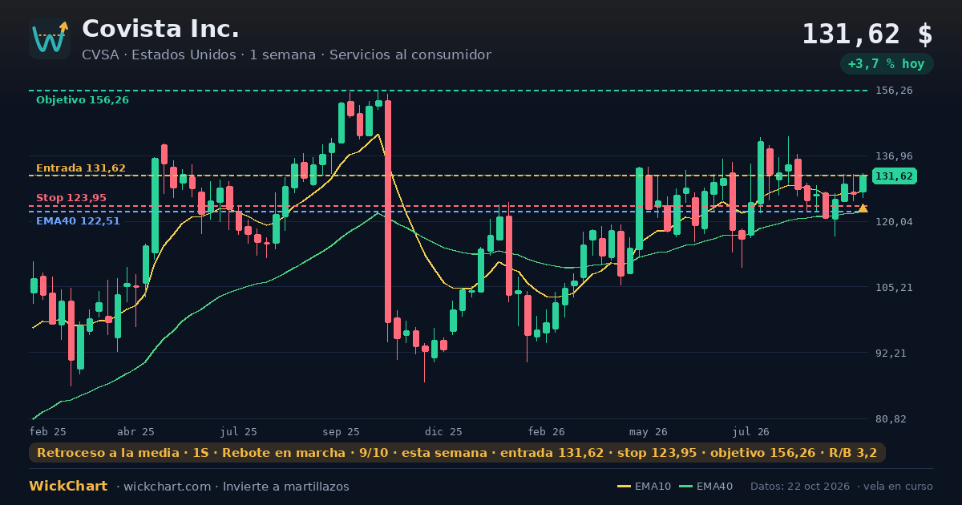Click the "92,21" price axis label
Image resolution: width=962 pixels, height=505 pixels.
click(891, 353)
